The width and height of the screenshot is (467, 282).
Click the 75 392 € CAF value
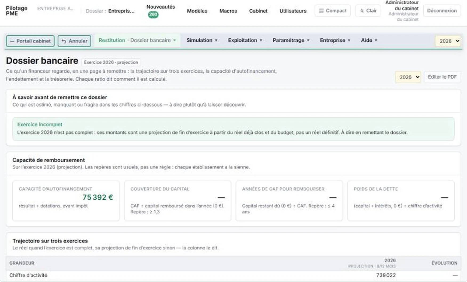coord(98,197)
